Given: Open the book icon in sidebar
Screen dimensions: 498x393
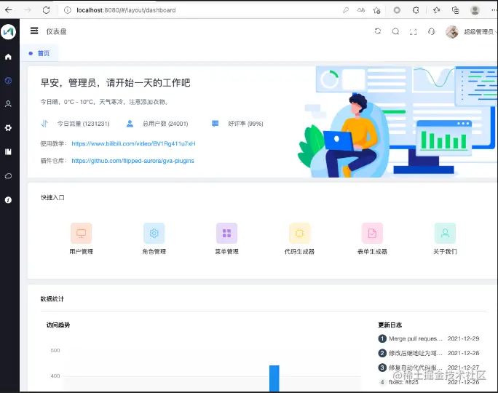Looking at the screenshot, I should [x=8, y=151].
